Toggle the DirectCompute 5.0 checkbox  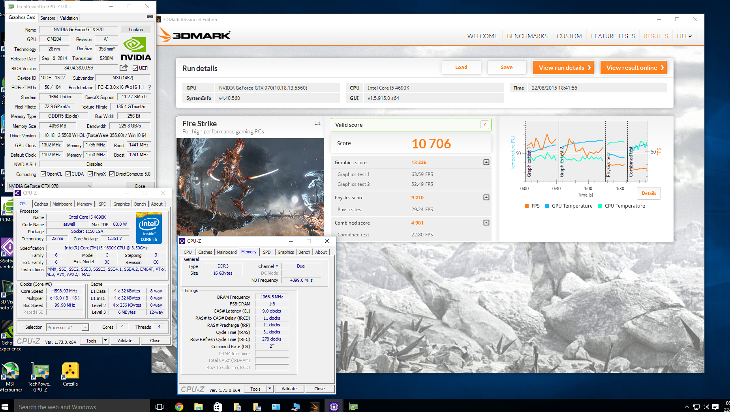[112, 174]
